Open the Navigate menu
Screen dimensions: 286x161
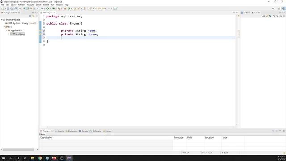click(x=30, y=5)
